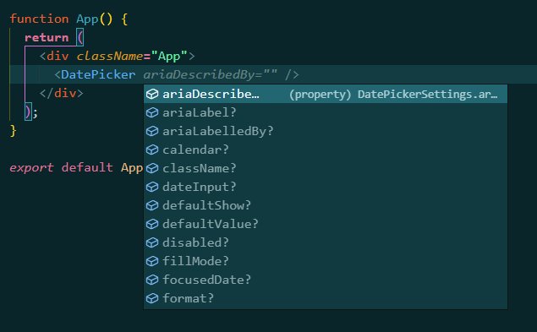Click the "App" string in className attribute
537x332 pixels.
tap(169, 56)
